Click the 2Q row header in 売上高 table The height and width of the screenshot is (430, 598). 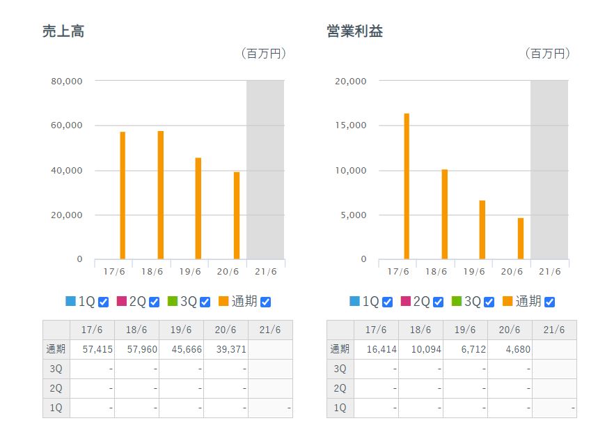56,388
